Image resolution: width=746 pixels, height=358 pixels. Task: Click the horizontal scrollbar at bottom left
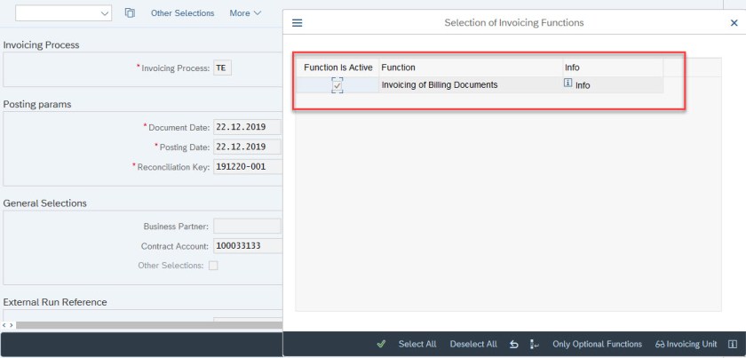pos(142,325)
